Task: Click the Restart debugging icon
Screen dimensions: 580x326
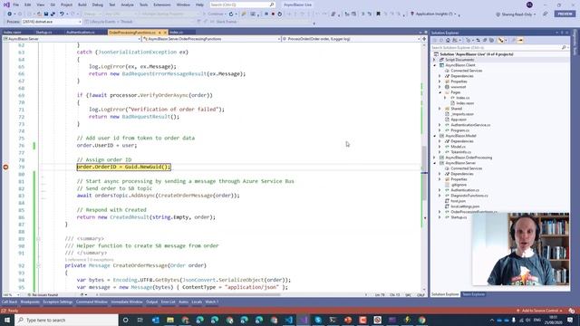Action: click(x=280, y=14)
